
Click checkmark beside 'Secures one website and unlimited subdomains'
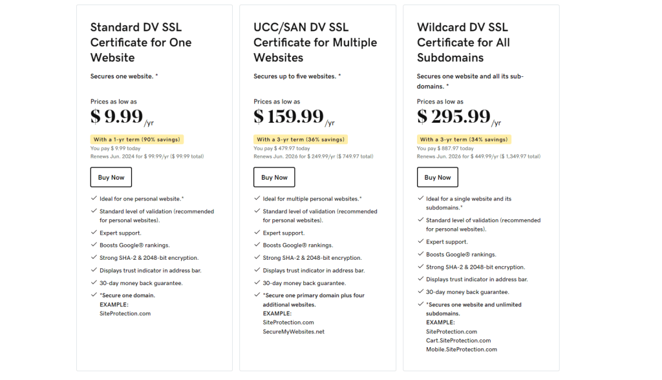pos(420,304)
